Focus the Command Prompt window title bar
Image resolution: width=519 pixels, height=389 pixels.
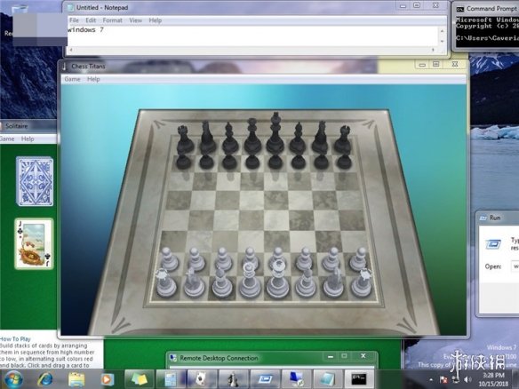[x=487, y=9]
